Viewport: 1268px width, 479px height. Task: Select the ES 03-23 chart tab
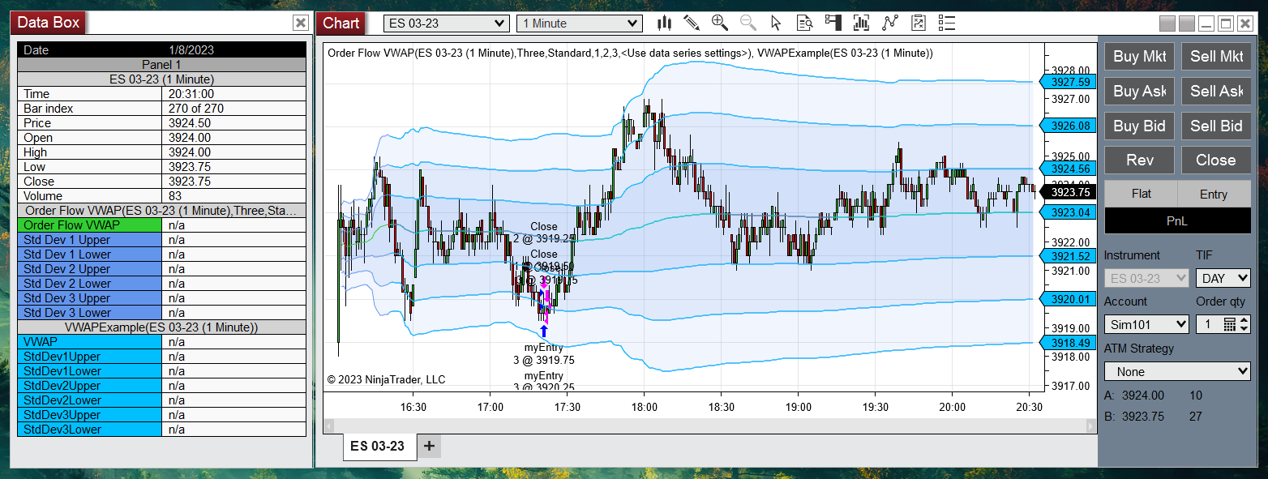[x=379, y=446]
